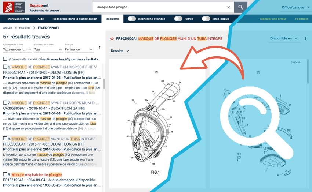Open result 9 Masque respiratoire de plongée
Image resolution: width=312 pixels, height=192 pixels.
37,175
